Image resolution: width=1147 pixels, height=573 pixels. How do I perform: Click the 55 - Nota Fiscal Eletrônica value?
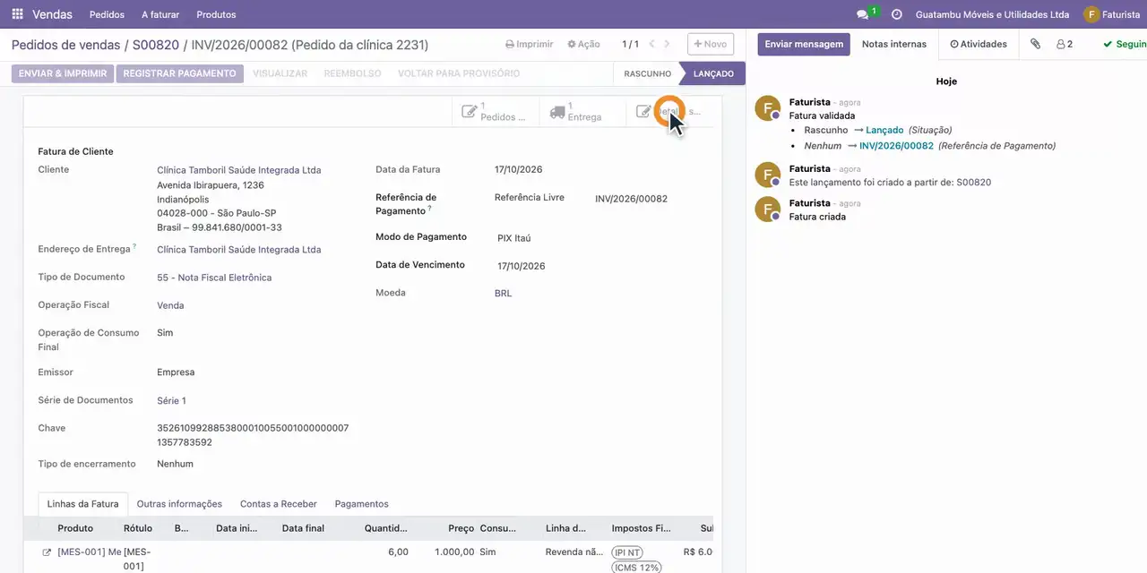(214, 278)
